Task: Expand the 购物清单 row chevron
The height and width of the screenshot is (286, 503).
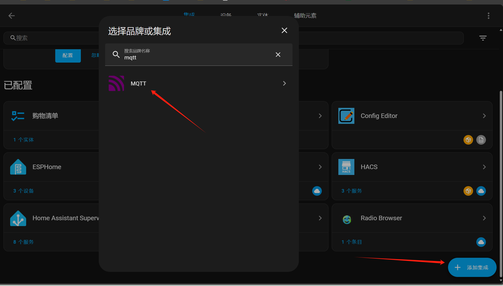Action: [x=320, y=116]
